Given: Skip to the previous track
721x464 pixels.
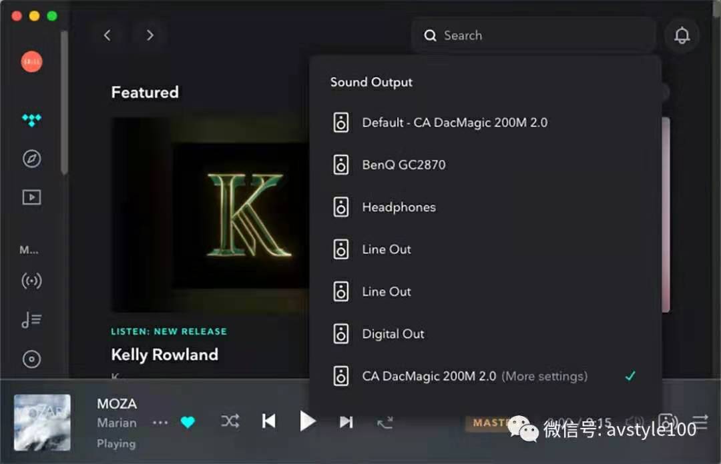Looking at the screenshot, I should click(268, 421).
